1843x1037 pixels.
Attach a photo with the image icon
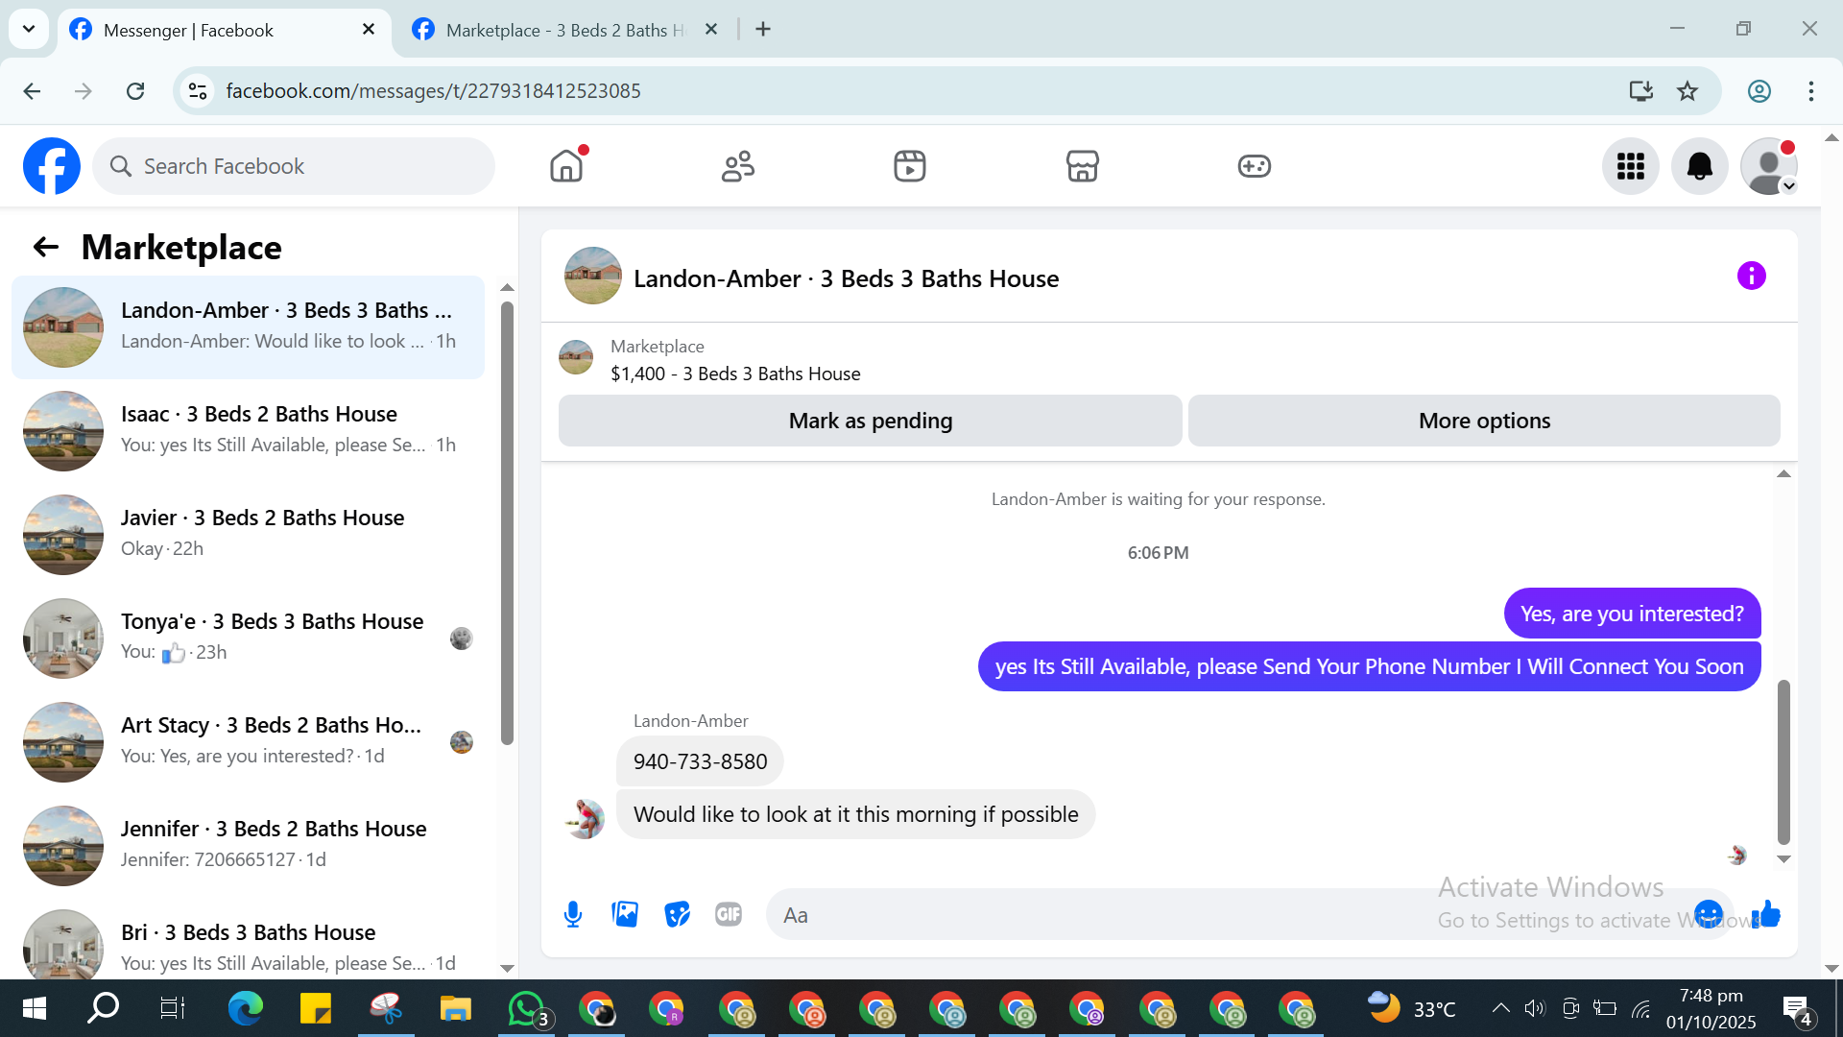click(x=625, y=914)
